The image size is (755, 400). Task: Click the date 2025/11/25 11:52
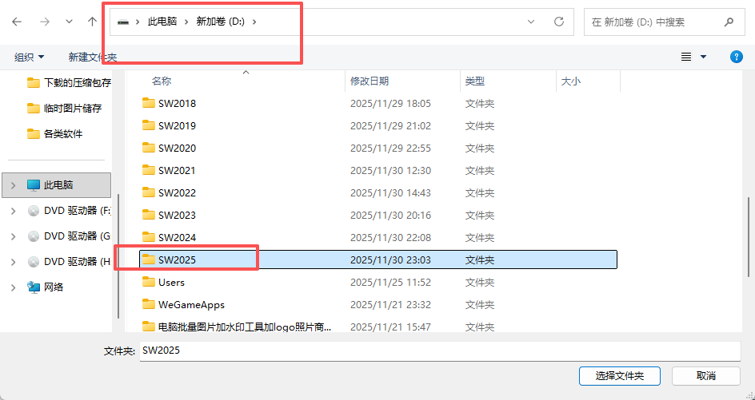click(x=390, y=282)
